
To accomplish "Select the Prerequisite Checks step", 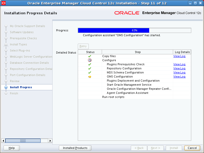I will pos(23,38).
